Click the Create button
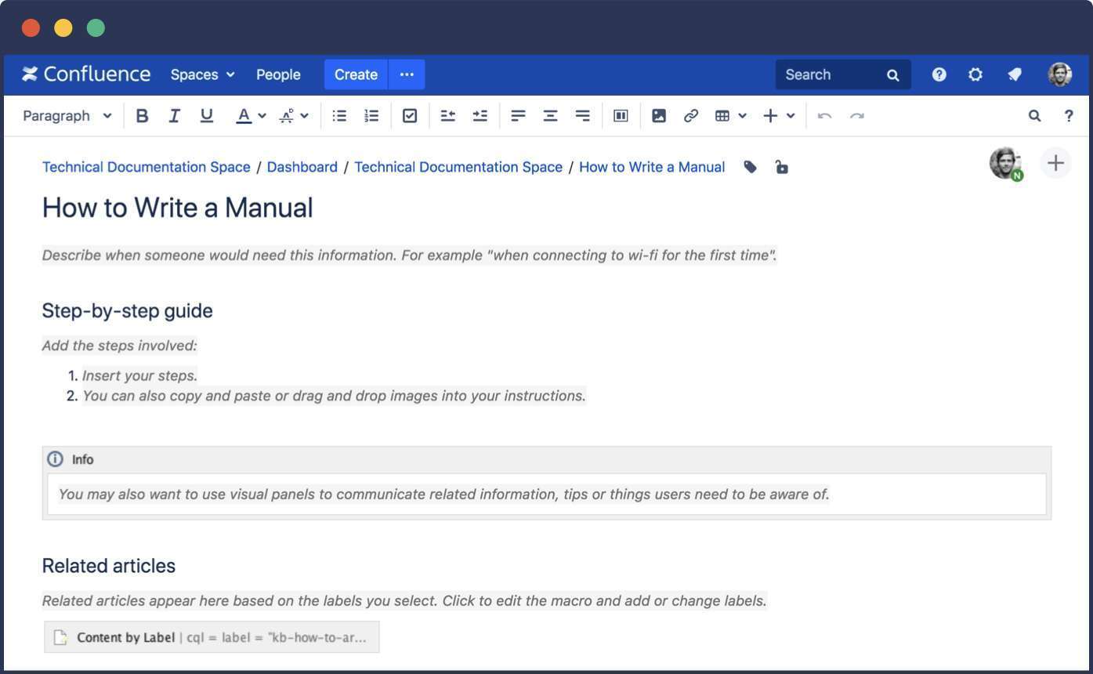The image size is (1093, 674). click(x=356, y=74)
